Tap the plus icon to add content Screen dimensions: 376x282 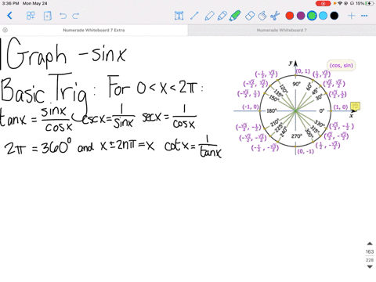pos(352,16)
